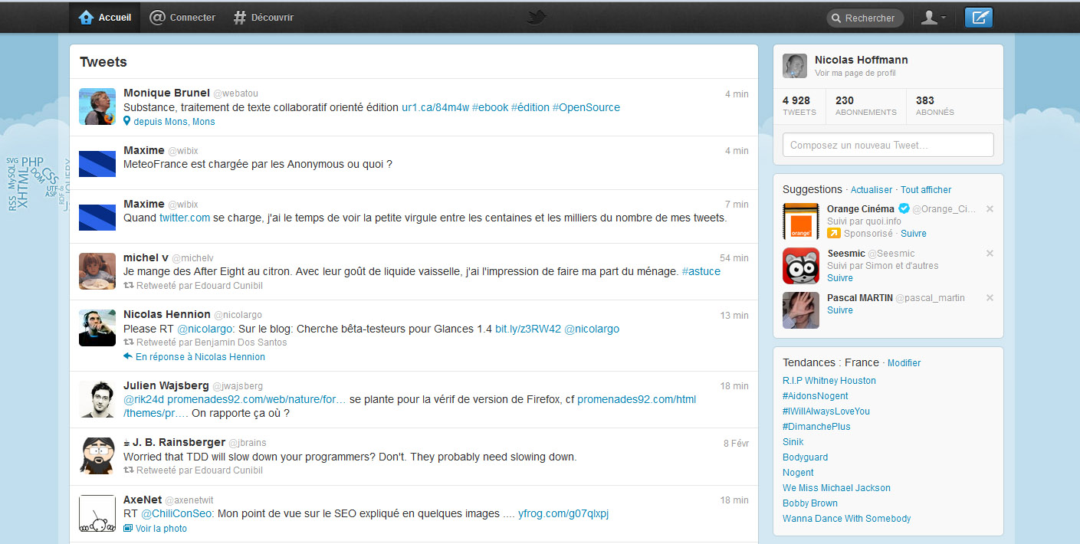
Task: Click the Seesmic raccoon avatar
Action: pos(801,266)
